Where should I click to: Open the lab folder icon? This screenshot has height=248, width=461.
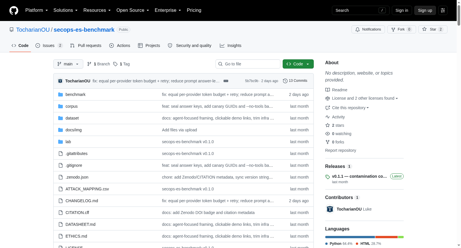61,142
